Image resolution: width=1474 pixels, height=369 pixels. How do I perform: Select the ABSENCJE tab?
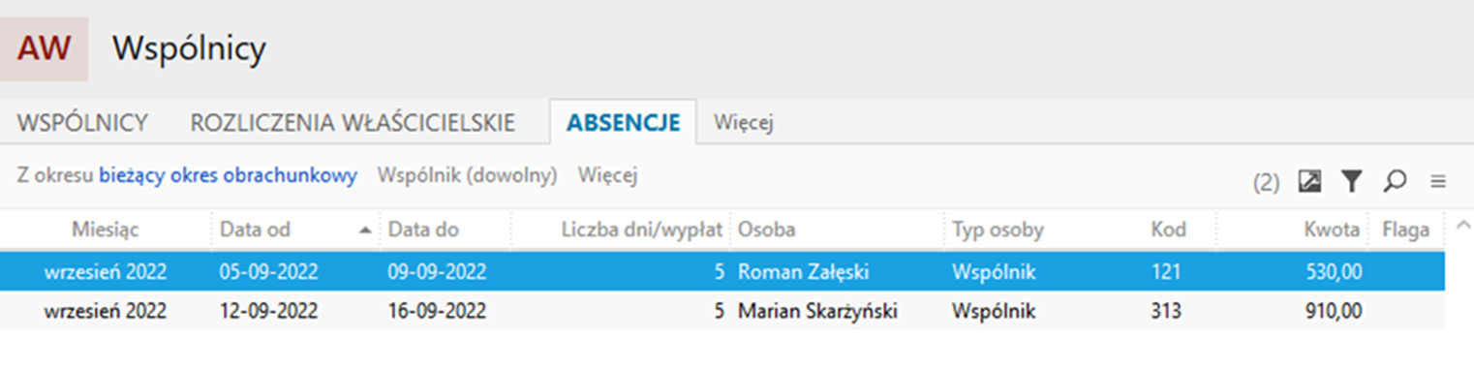623,123
